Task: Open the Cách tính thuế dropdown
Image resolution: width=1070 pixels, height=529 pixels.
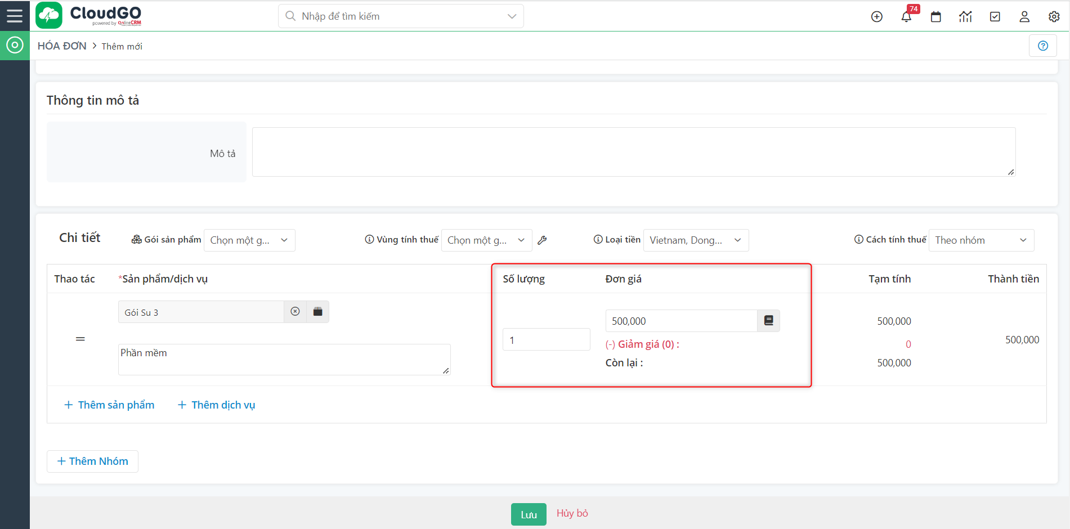Action: (981, 240)
